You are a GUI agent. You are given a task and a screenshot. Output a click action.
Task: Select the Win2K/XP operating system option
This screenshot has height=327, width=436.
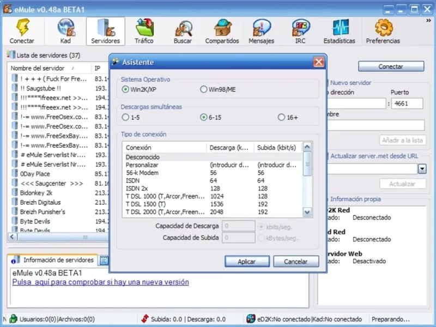click(125, 89)
